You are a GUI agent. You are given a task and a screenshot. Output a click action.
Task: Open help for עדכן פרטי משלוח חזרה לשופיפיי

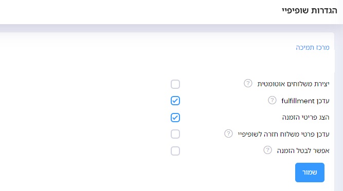point(228,133)
